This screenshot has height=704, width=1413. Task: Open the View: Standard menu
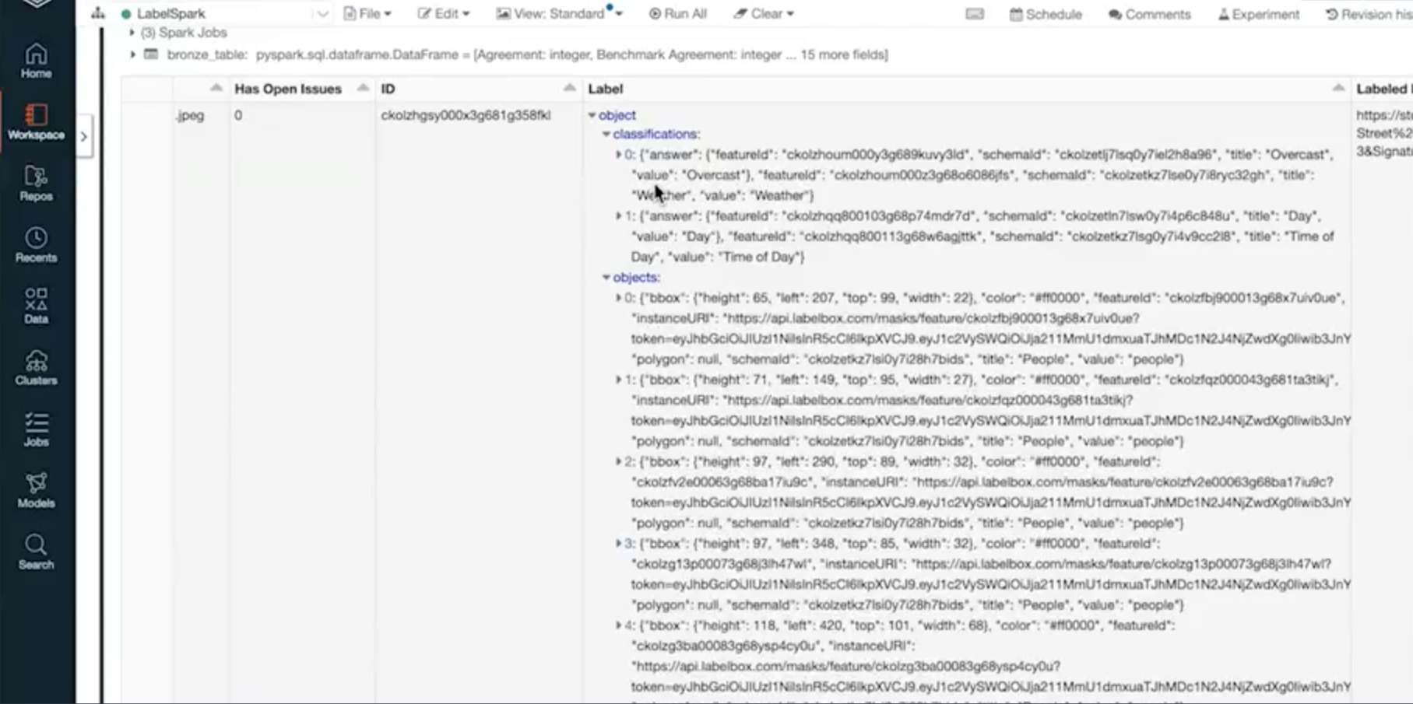pyautogui.click(x=559, y=14)
